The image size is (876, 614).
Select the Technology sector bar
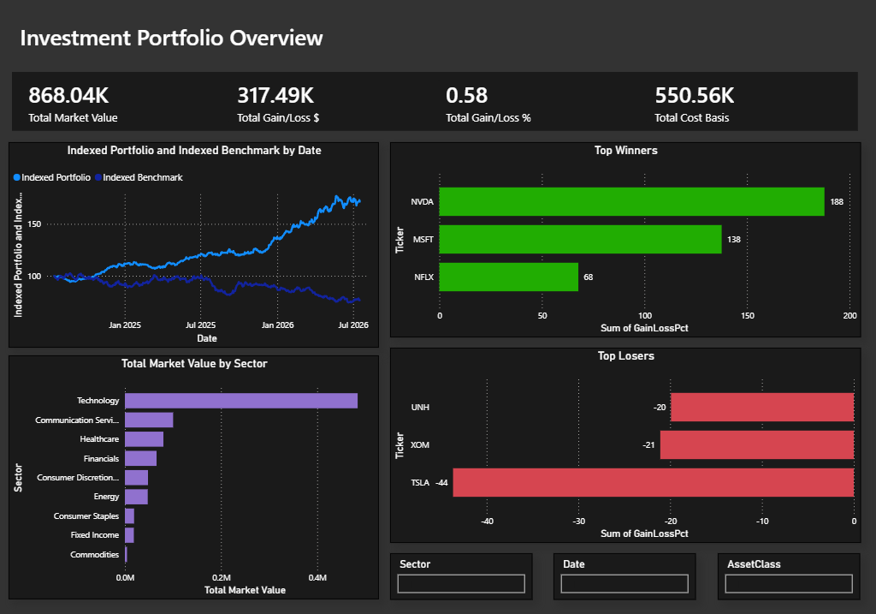point(241,401)
